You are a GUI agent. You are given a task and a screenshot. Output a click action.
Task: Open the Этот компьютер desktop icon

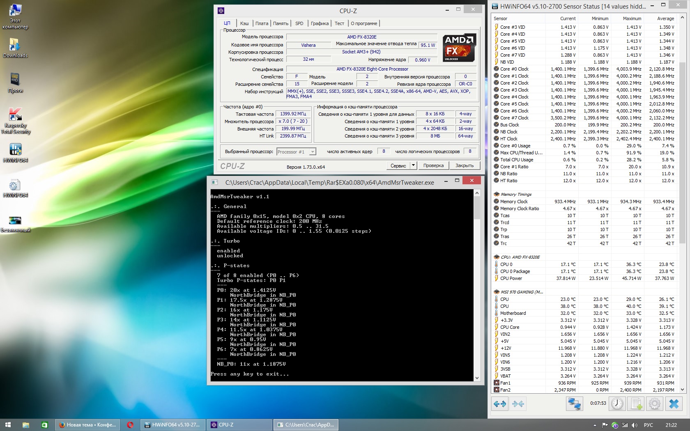[15, 16]
